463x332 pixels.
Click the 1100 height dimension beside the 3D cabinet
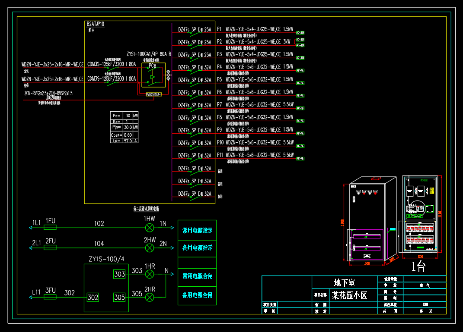click(x=342, y=222)
